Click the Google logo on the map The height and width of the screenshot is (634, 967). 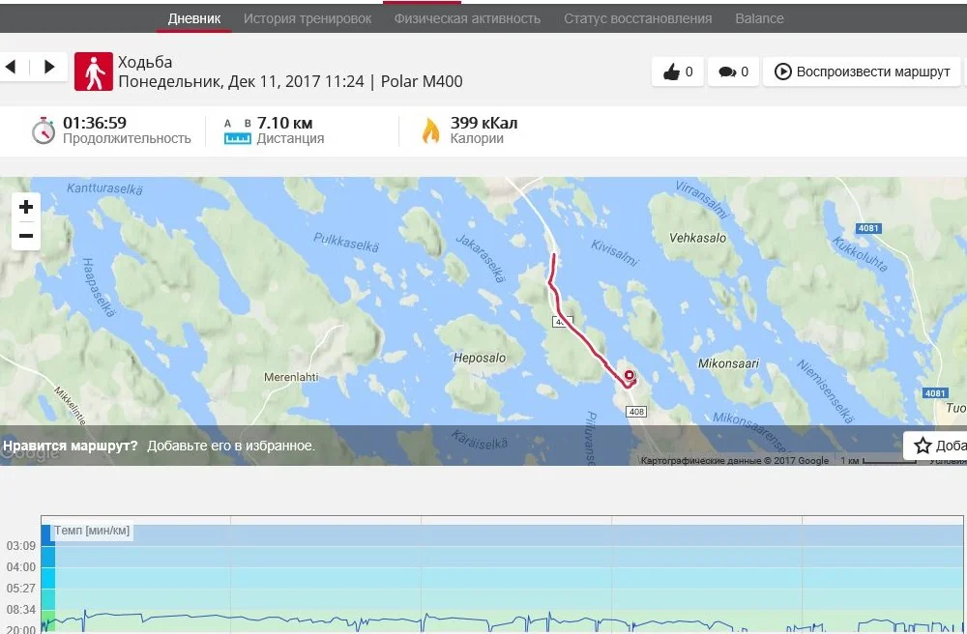tap(31, 453)
